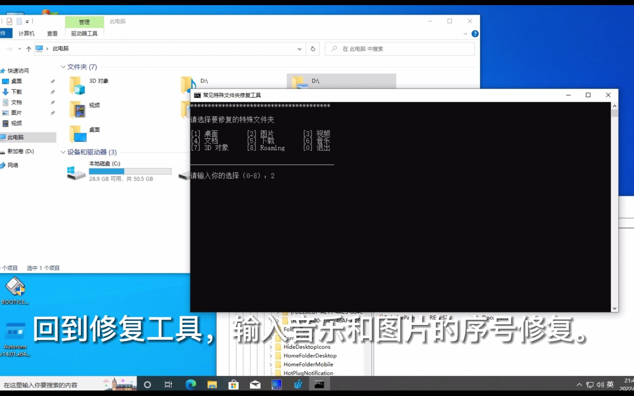Open the recent locations dropdown arrow
Screen dimensions: 634x396
point(19,49)
